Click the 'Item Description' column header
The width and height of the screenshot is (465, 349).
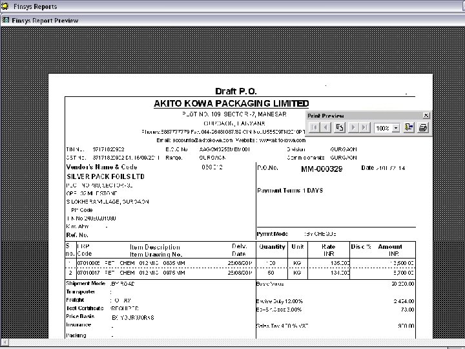click(x=155, y=247)
